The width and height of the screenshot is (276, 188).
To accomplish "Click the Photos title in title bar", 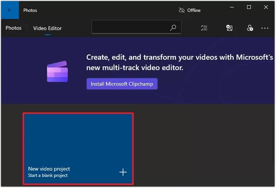I will coord(30,10).
